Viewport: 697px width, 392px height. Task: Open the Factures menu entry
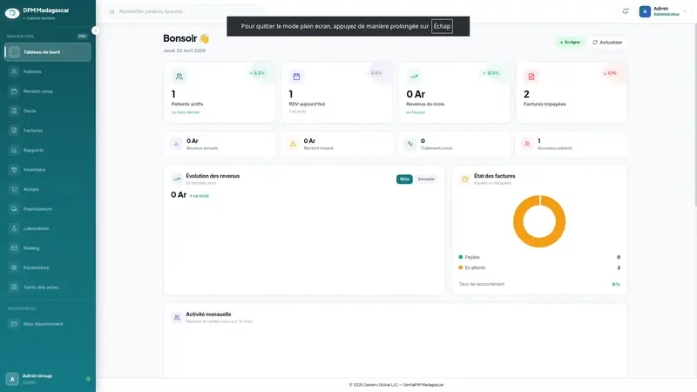click(48, 130)
